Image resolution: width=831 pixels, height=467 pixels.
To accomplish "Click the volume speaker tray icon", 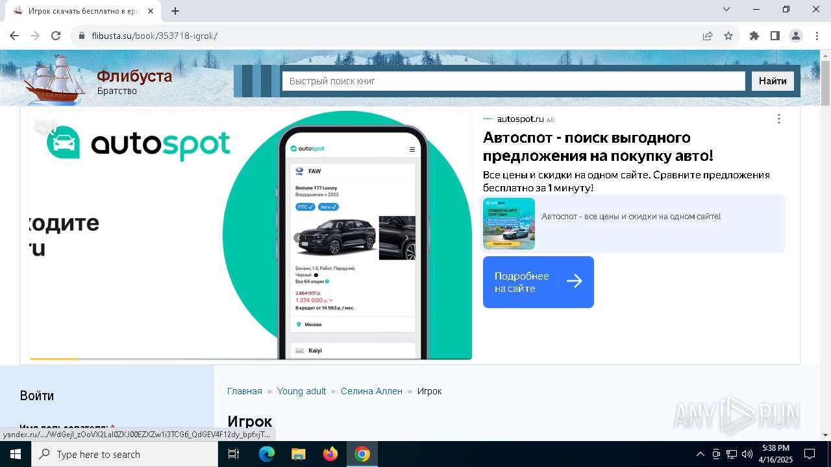I will tap(747, 454).
